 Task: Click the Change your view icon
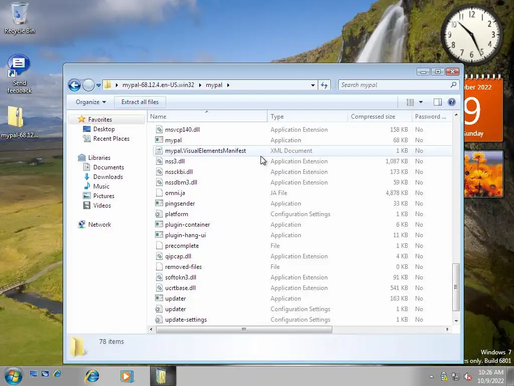(410, 102)
